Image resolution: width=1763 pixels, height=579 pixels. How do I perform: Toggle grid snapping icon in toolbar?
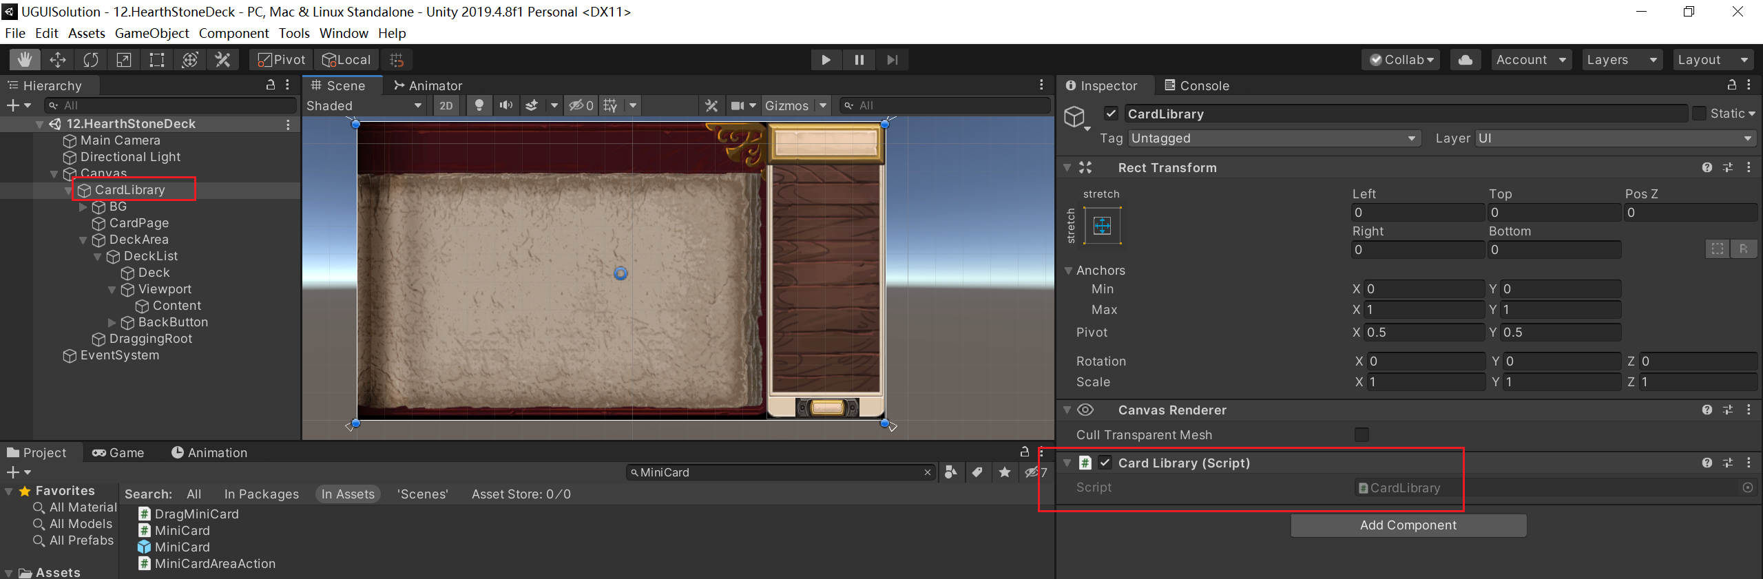point(397,60)
